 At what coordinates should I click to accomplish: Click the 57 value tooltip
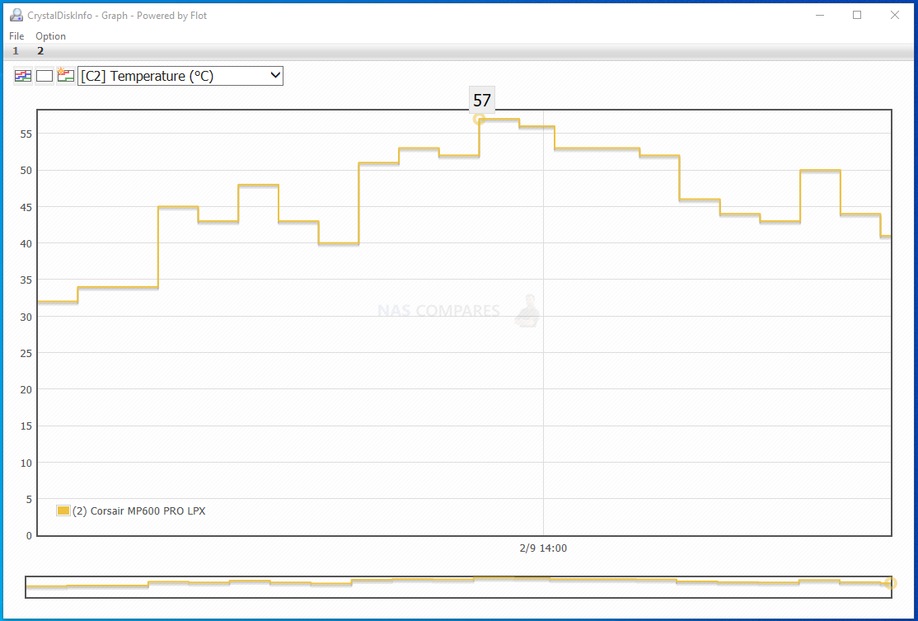[482, 101]
